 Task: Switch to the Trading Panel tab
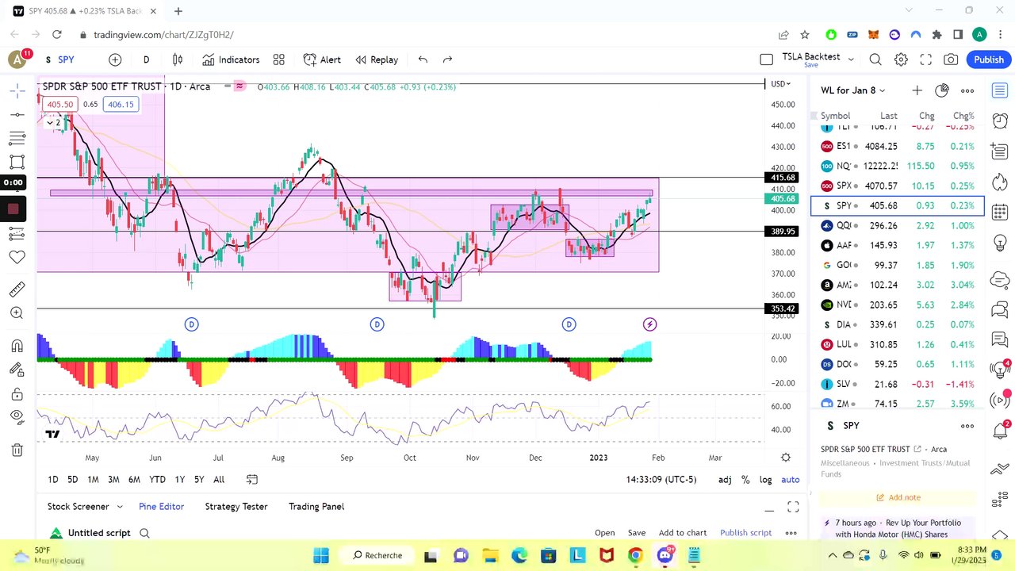(x=316, y=506)
